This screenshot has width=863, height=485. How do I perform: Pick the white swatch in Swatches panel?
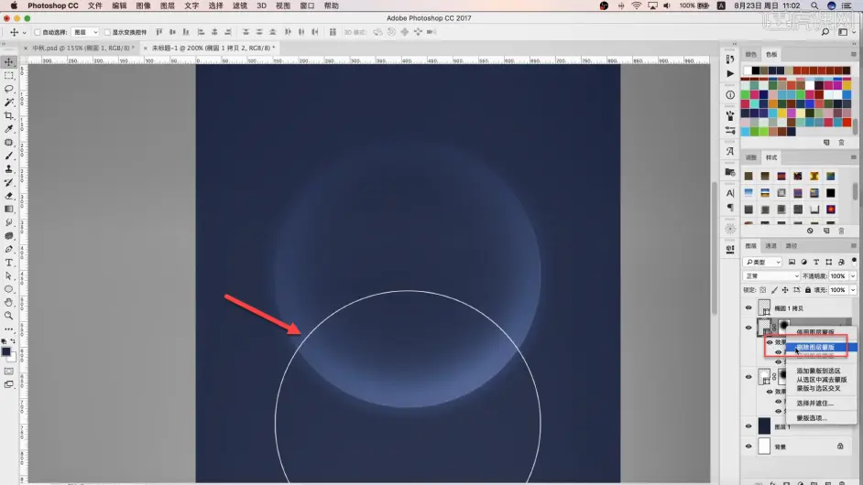click(747, 70)
